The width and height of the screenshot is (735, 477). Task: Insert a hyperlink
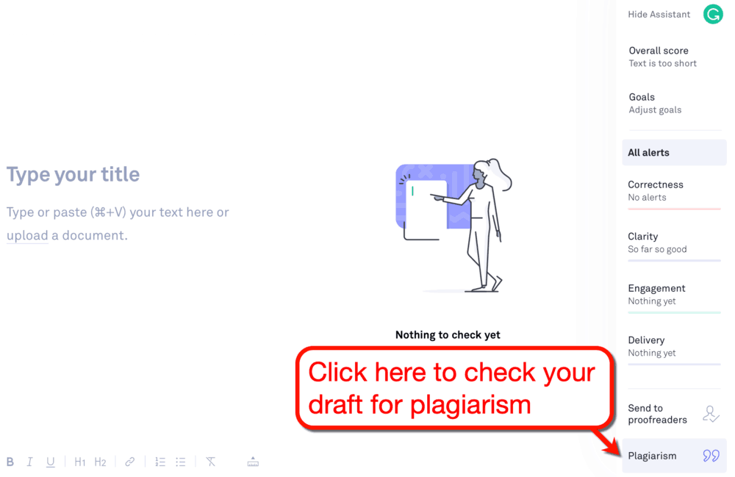point(129,462)
